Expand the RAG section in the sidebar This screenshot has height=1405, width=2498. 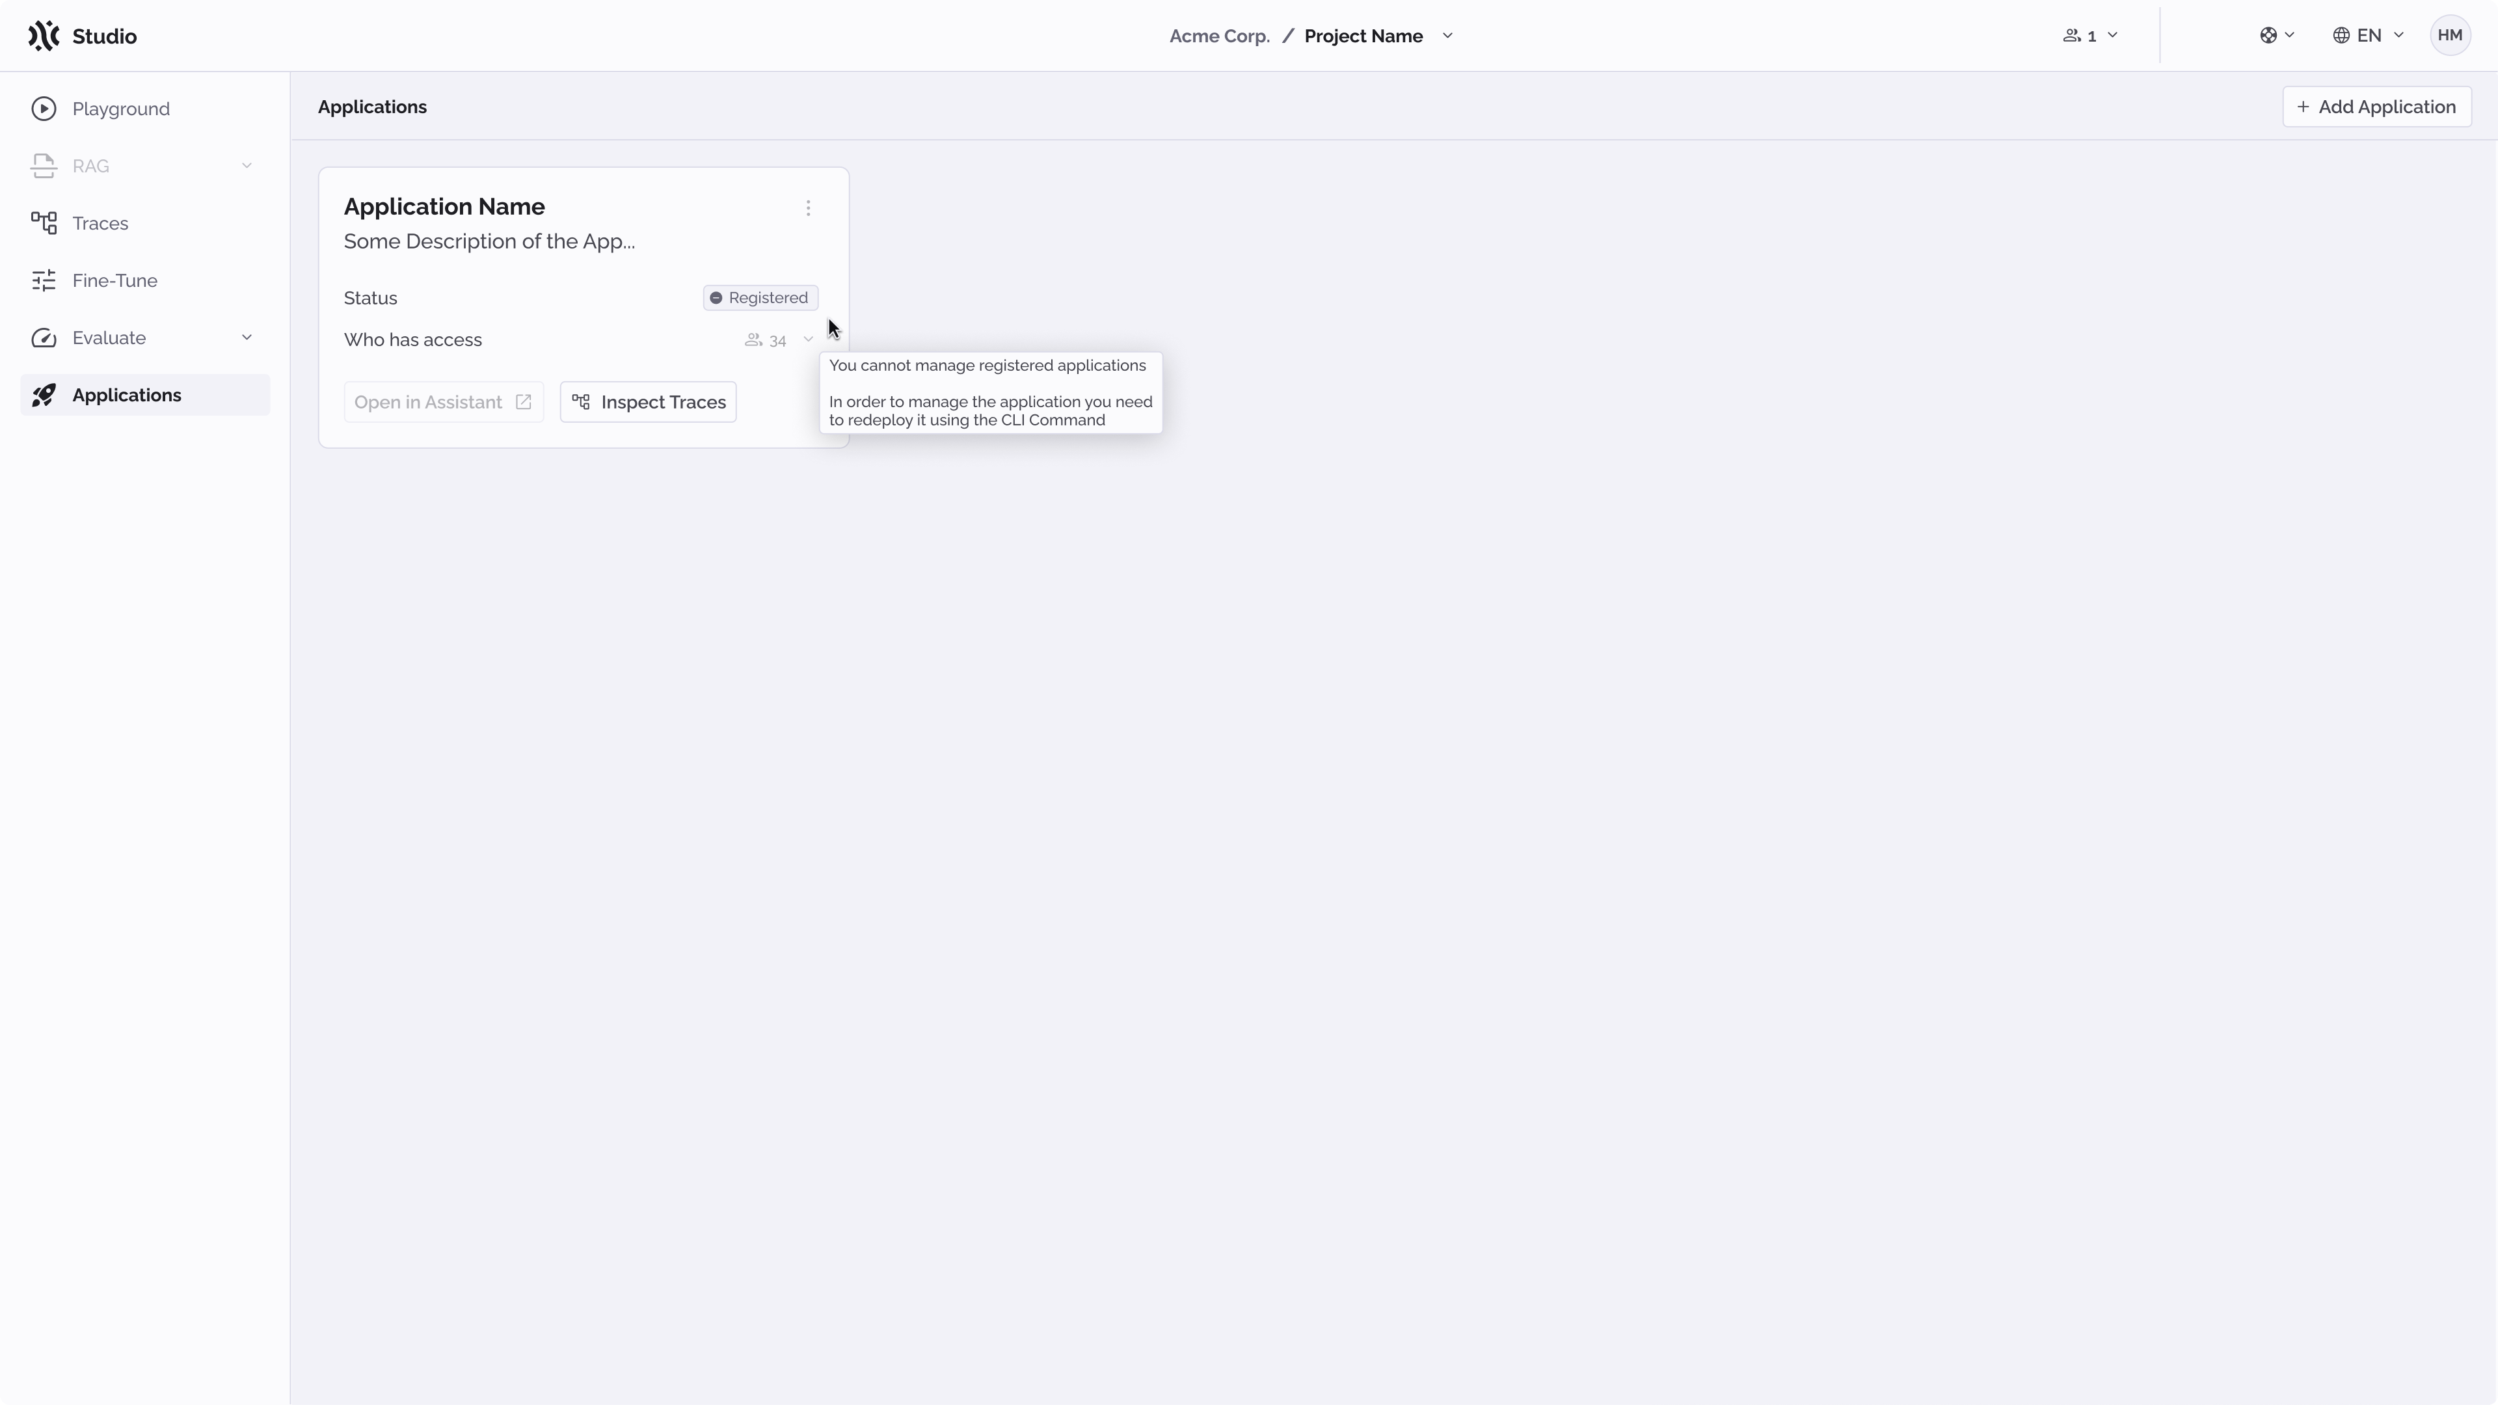[x=248, y=166]
